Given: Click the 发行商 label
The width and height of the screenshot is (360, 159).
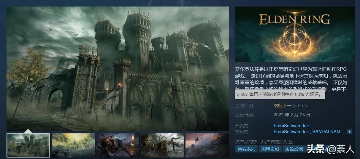Looking at the screenshot, I should (x=242, y=131).
